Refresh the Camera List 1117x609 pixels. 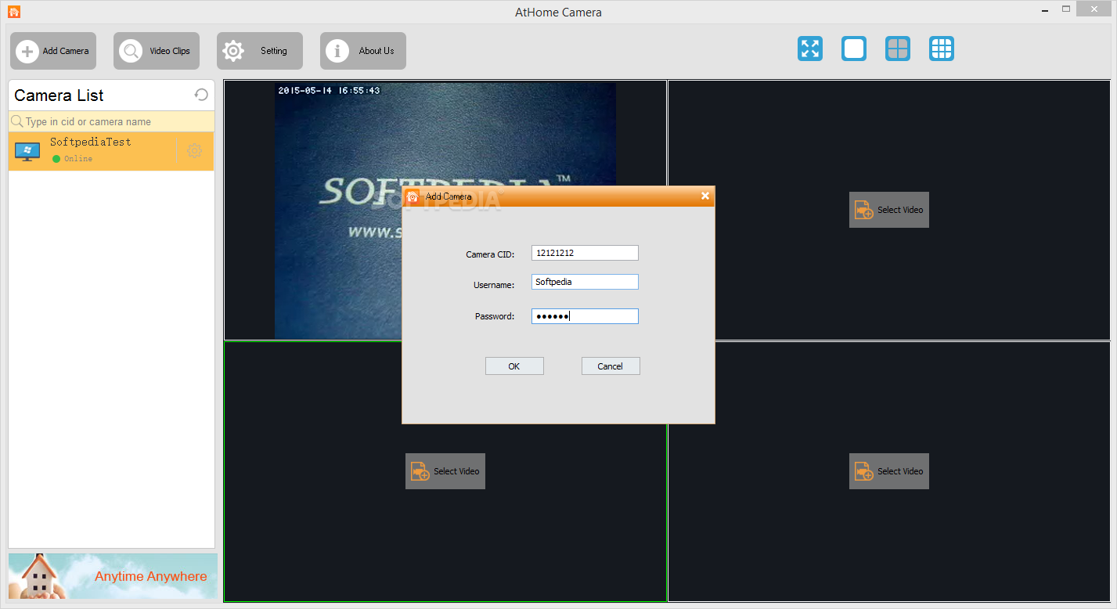coord(201,95)
